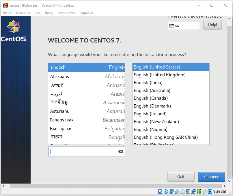
Task: Choose English (United Kingdom) locale
Action: (160, 75)
